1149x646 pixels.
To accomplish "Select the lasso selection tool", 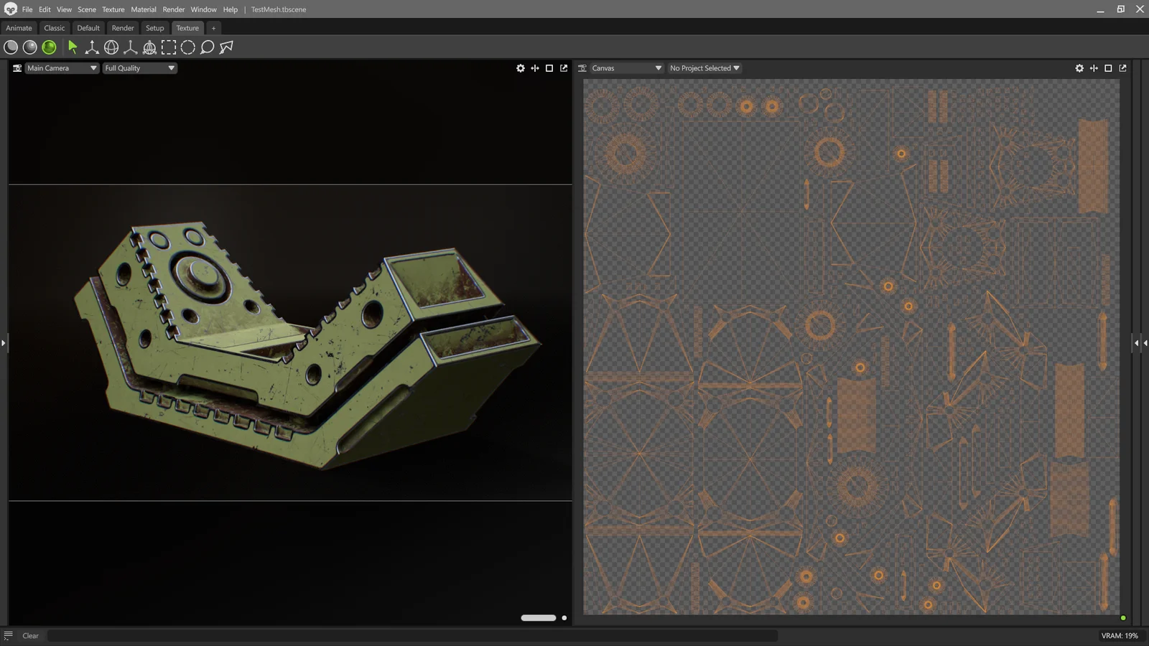I will click(208, 47).
